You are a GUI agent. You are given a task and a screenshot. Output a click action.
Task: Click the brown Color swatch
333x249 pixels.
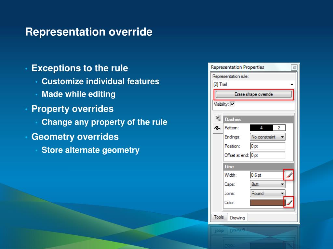(267, 203)
